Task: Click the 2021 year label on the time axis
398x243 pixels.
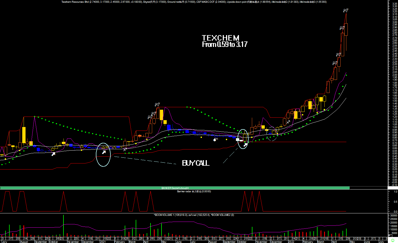Action: click(x=103, y=242)
